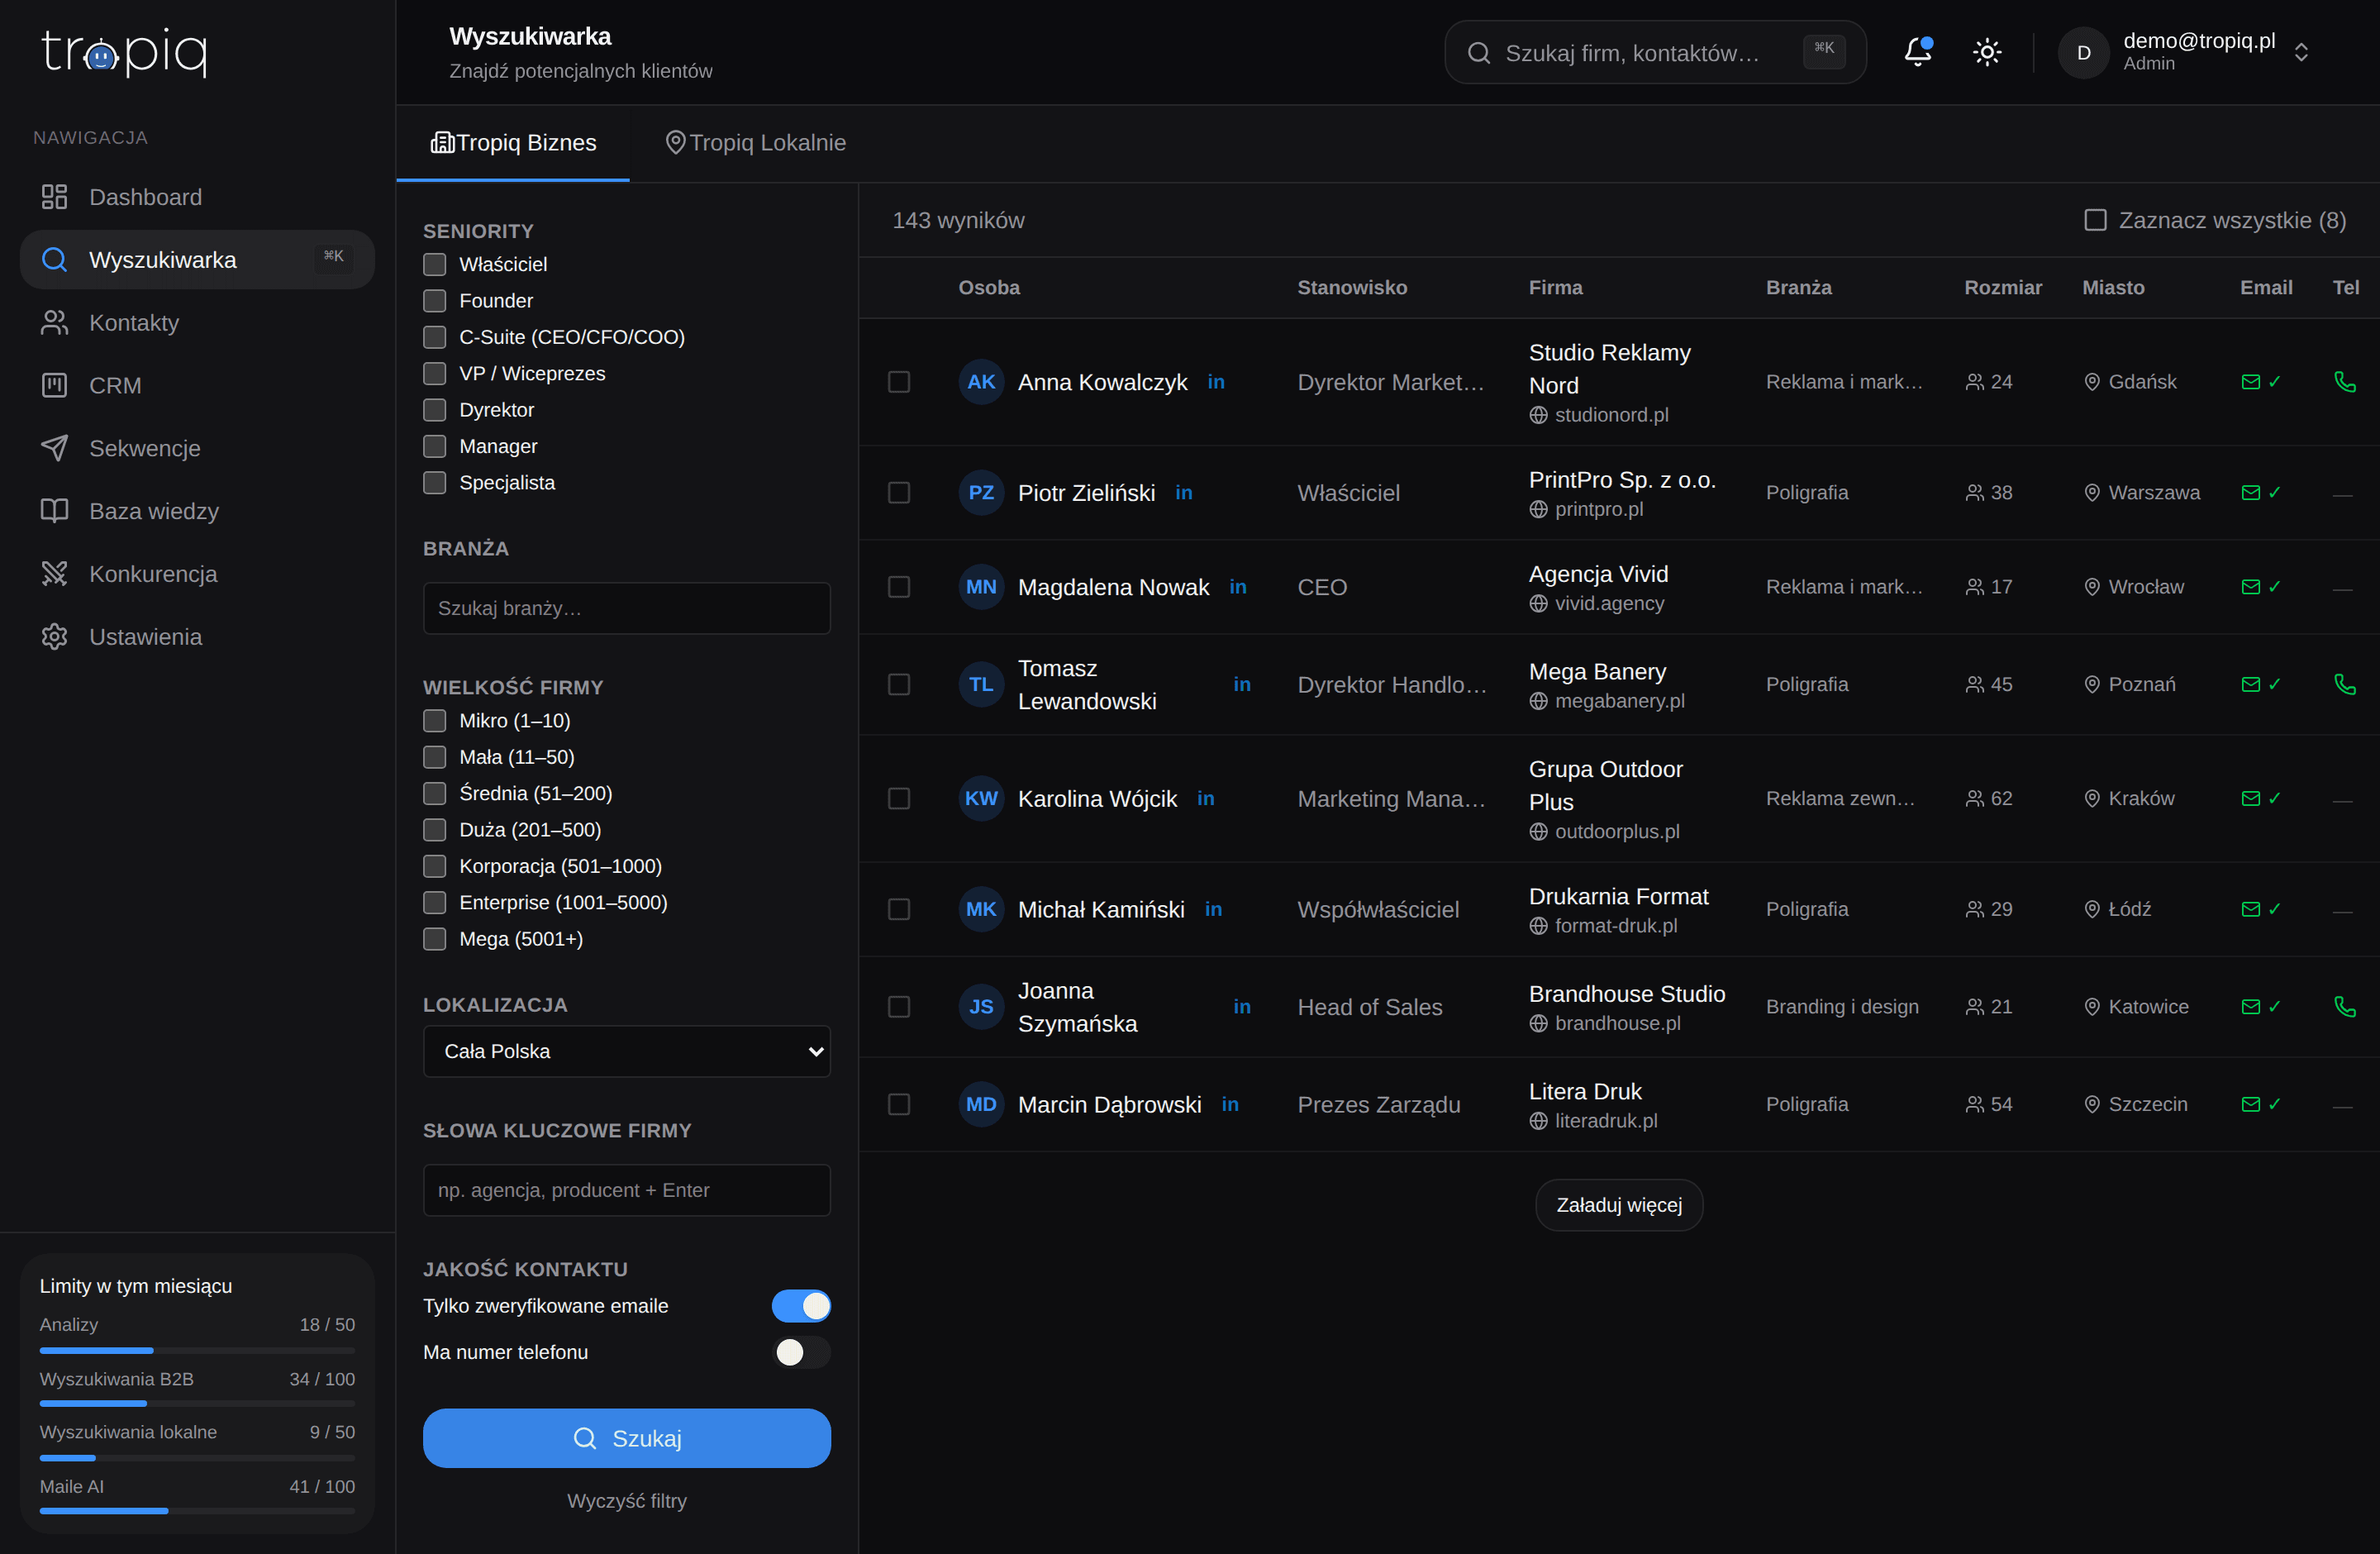Image resolution: width=2380 pixels, height=1554 pixels.
Task: Click the blue Szukaj button
Action: click(627, 1438)
